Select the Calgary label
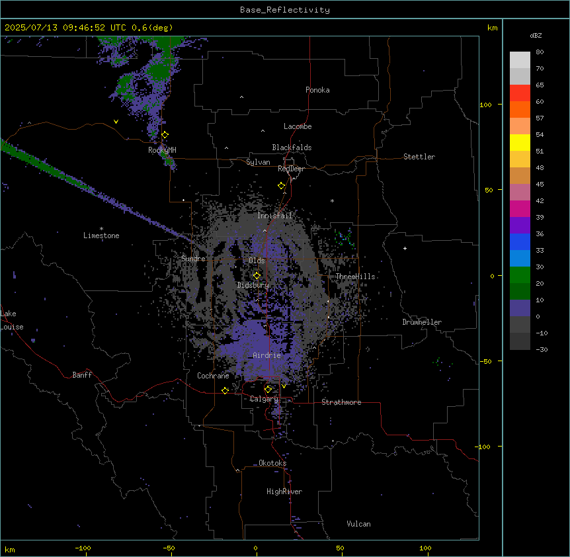Viewport: 570px width, 557px height. pyautogui.click(x=264, y=399)
